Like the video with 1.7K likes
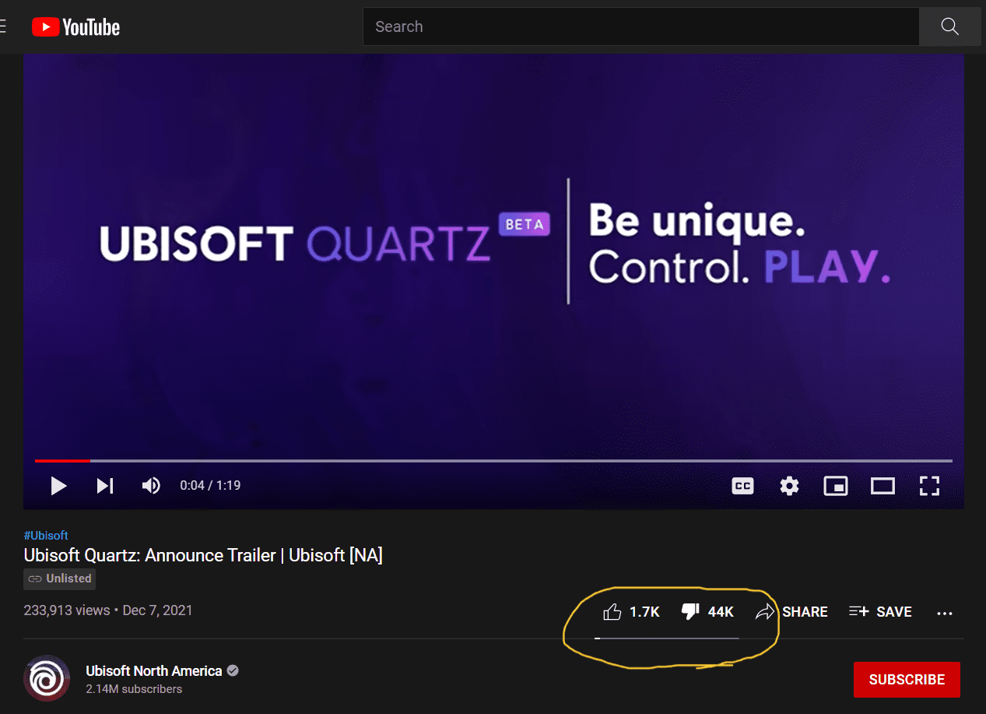Image resolution: width=986 pixels, height=714 pixels. tap(631, 612)
